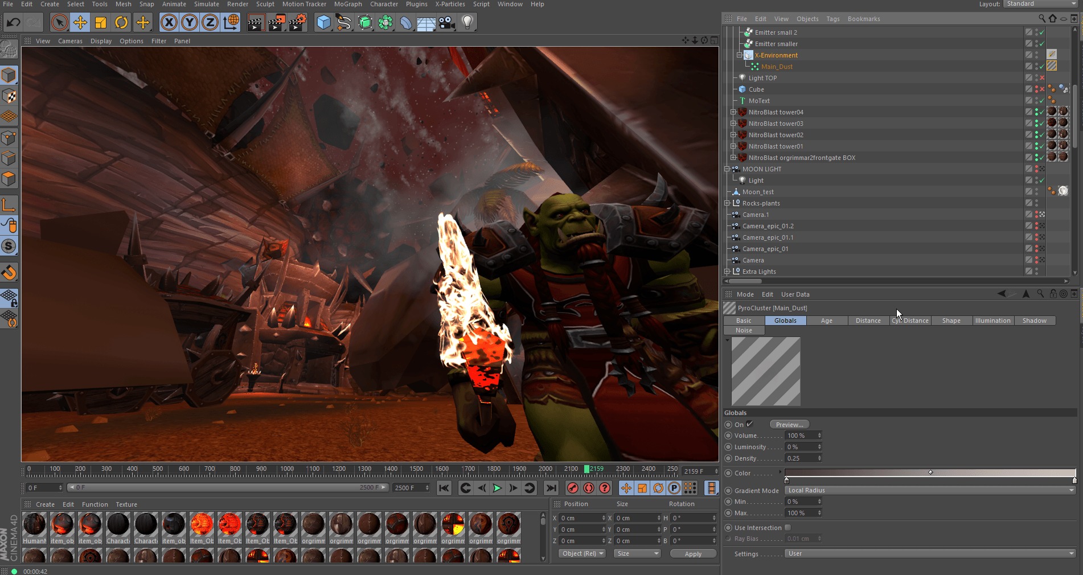Click the Apply coordinates button
Viewport: 1083px width, 575px height.
(693, 554)
